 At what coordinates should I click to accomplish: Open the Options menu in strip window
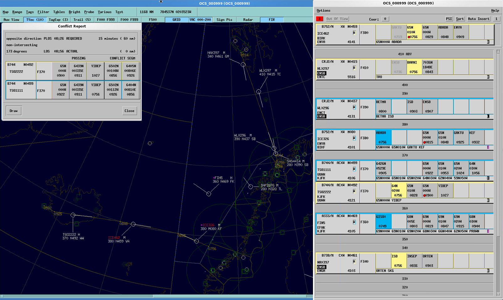(x=324, y=11)
